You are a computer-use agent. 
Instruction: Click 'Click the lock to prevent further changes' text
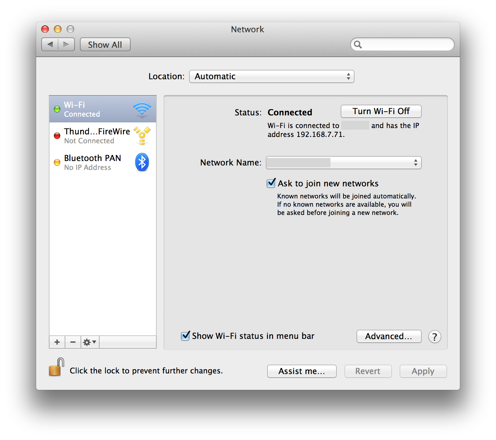[146, 371]
